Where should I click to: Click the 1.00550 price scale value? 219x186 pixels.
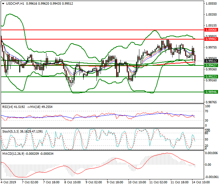coord(211,4)
